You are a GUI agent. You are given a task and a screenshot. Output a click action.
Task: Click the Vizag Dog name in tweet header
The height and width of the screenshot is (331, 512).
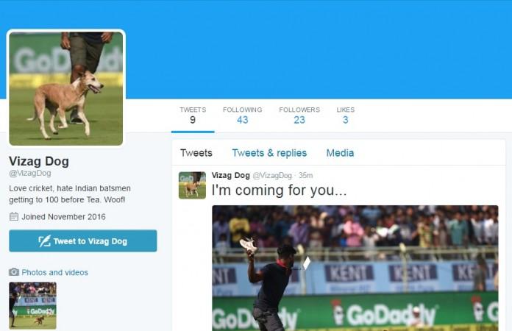230,175
